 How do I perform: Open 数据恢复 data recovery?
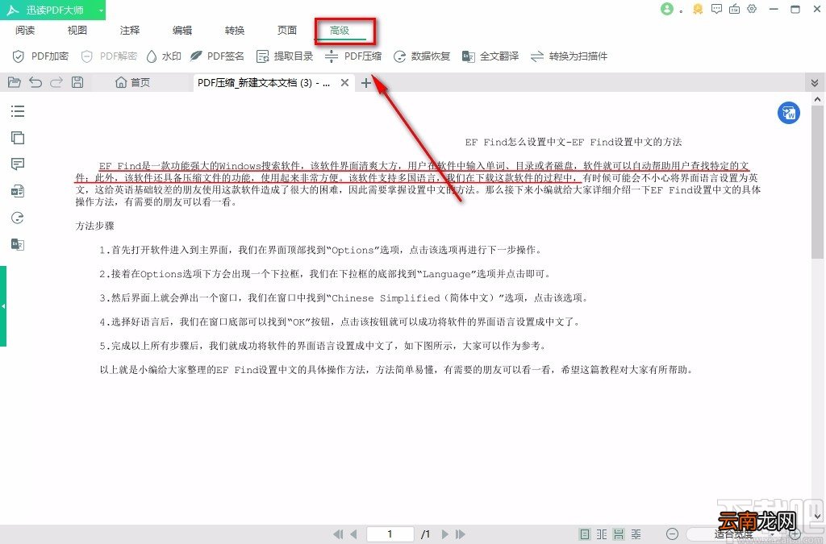pyautogui.click(x=422, y=56)
